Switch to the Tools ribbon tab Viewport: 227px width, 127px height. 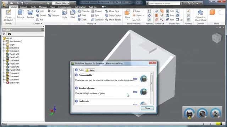33,7
